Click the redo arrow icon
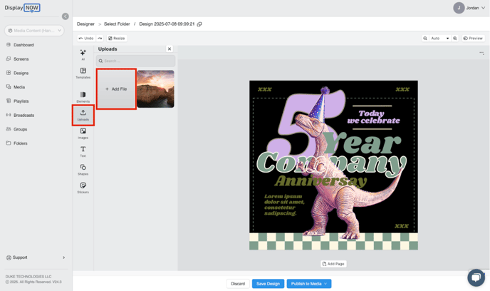This screenshot has height=291, width=490. click(x=100, y=39)
